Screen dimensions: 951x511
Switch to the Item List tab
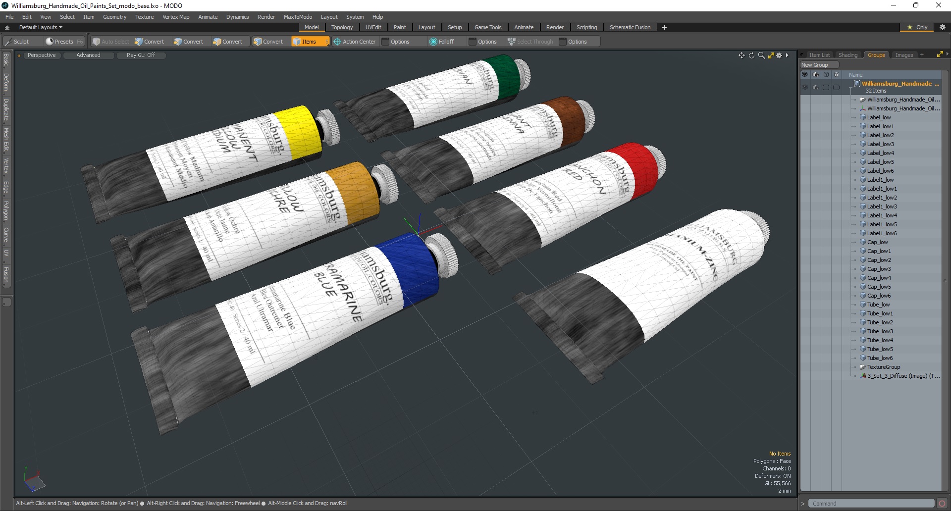819,55
